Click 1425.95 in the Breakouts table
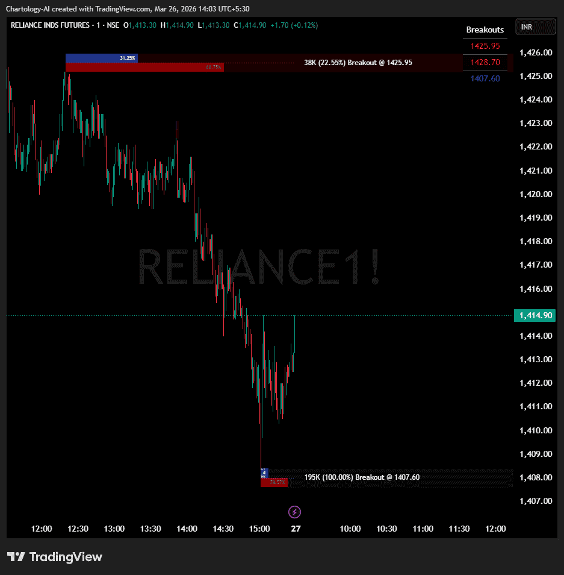 (485, 46)
